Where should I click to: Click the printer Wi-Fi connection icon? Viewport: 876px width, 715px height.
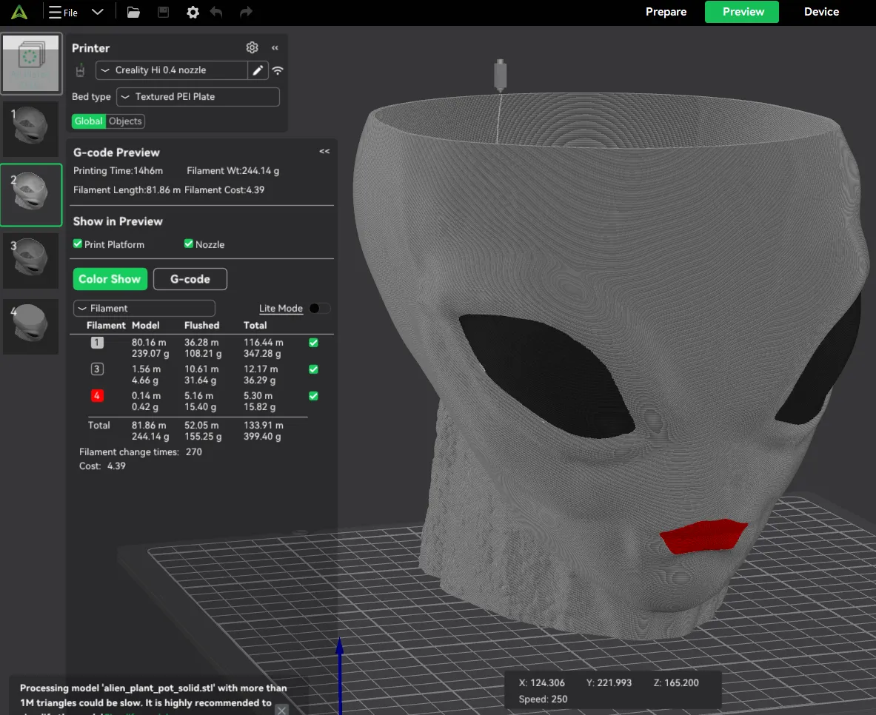coord(278,70)
